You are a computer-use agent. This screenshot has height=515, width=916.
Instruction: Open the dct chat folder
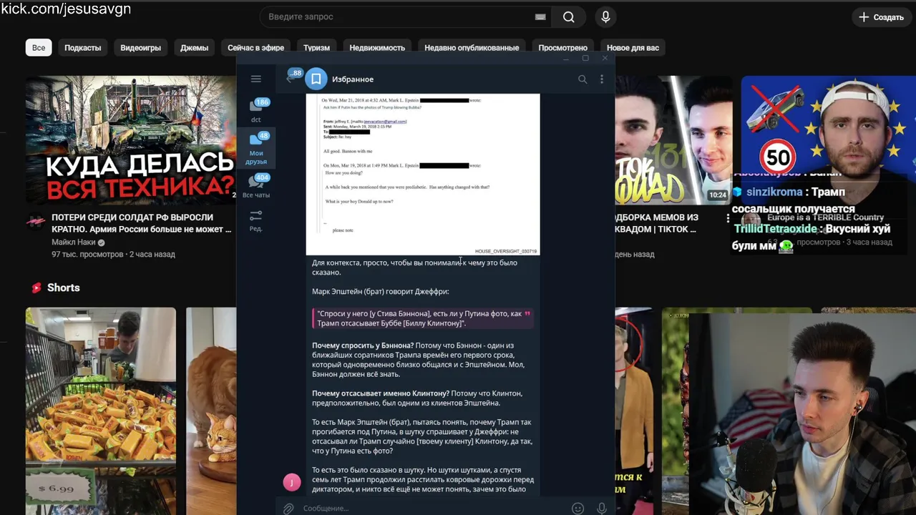coord(256,111)
